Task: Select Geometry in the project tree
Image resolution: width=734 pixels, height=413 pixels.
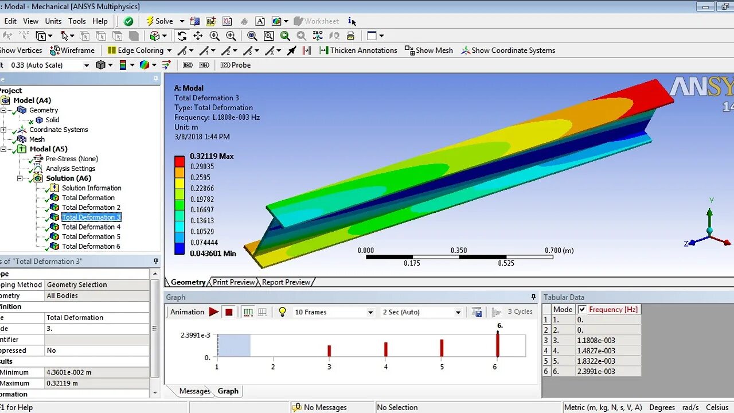Action: pyautogui.click(x=44, y=110)
